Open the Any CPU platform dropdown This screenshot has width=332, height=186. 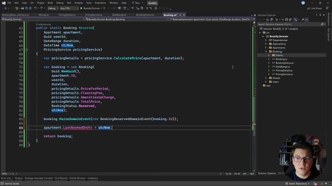69,8
